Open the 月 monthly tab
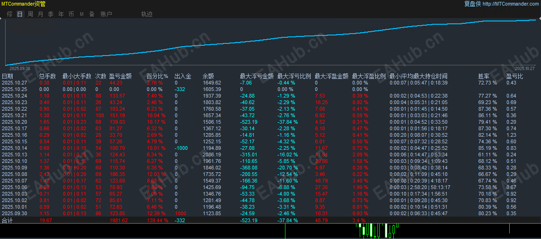The height and width of the screenshot is (239, 541). coord(40,14)
